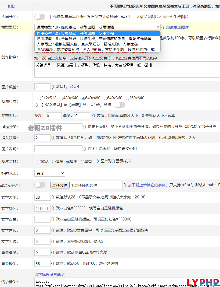Click the 裁剪图片 高度 field
Viewport: 220px width, 287px height.
82,116
